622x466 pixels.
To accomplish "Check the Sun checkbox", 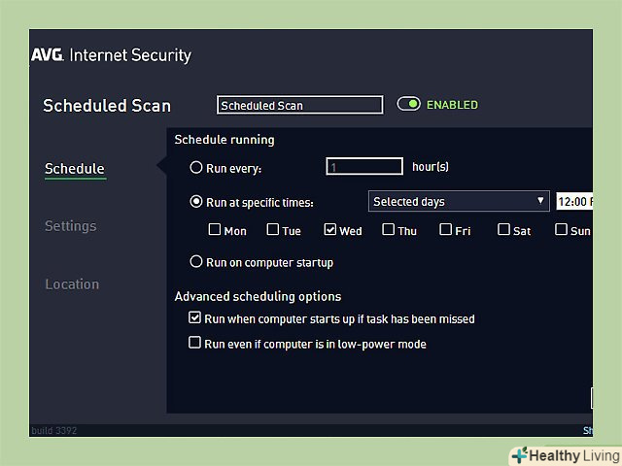I will [561, 229].
